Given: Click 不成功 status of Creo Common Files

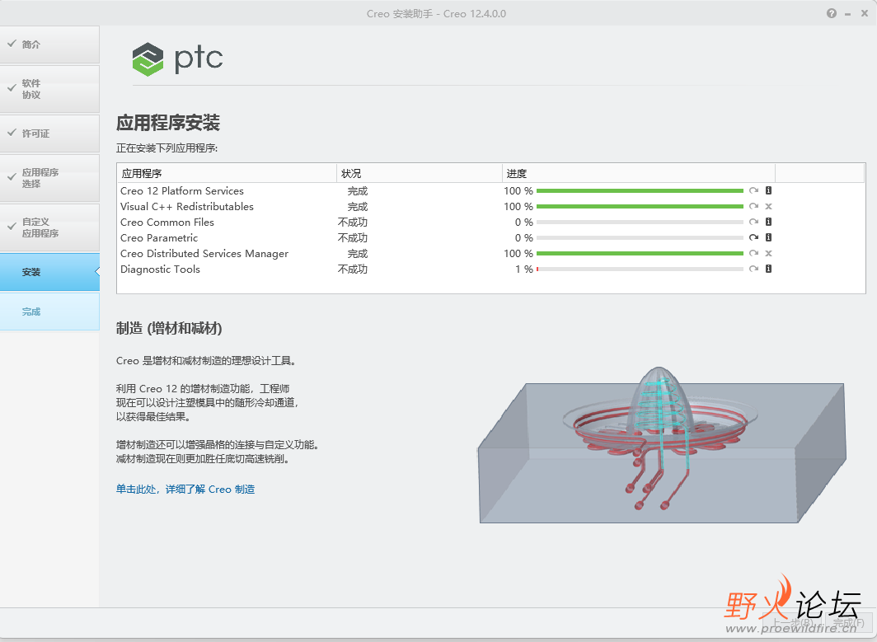Looking at the screenshot, I should point(353,222).
